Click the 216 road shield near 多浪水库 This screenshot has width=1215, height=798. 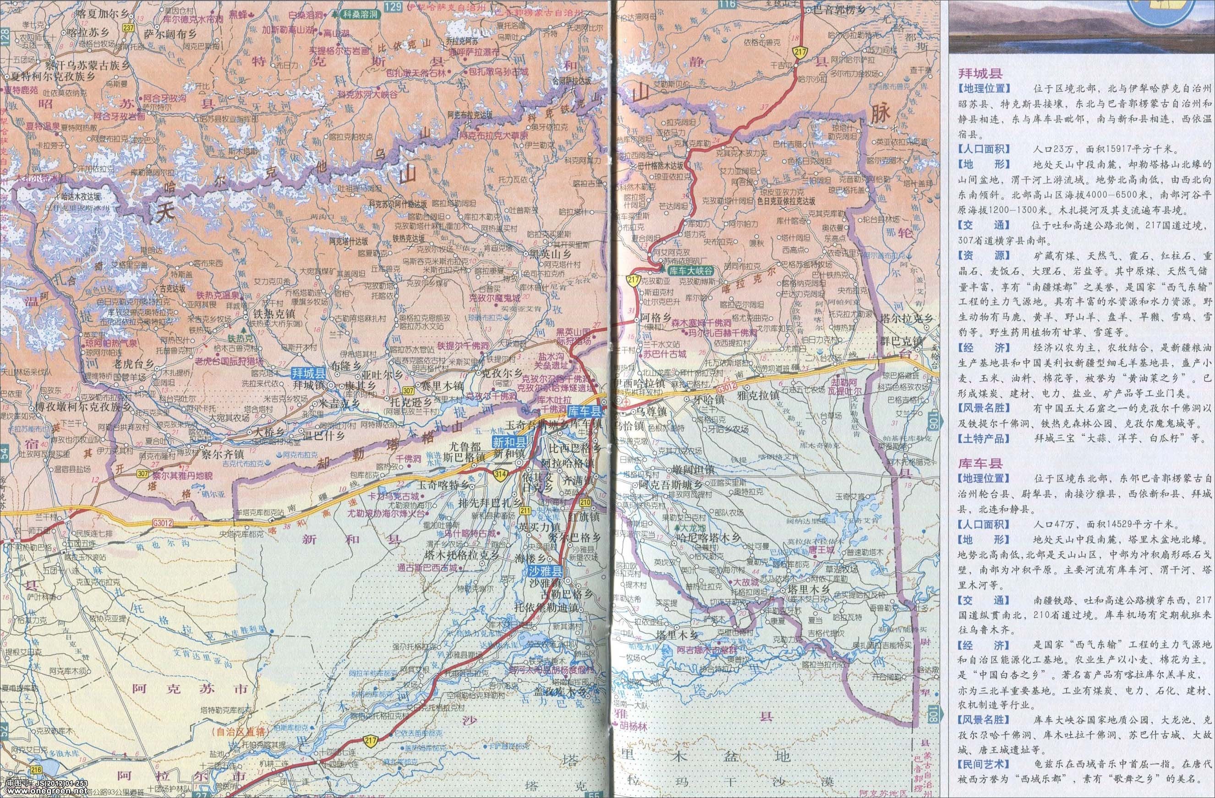click(35, 770)
